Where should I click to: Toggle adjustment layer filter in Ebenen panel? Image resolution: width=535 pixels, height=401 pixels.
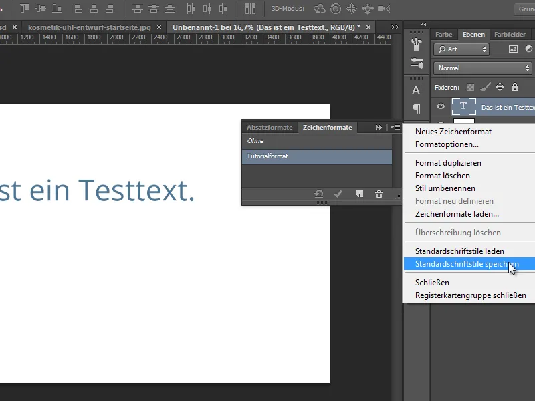click(528, 49)
